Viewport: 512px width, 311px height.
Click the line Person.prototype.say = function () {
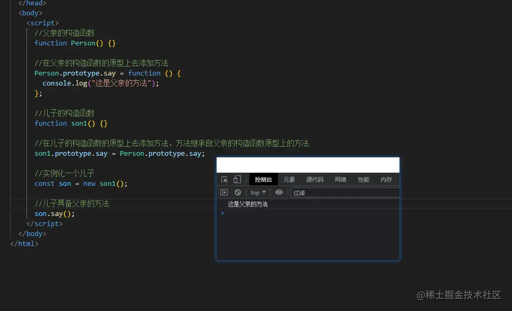click(x=107, y=73)
